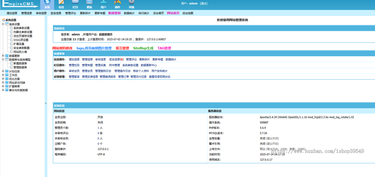
Task: Open the green SiteMap生成 link
Action: 143,48
